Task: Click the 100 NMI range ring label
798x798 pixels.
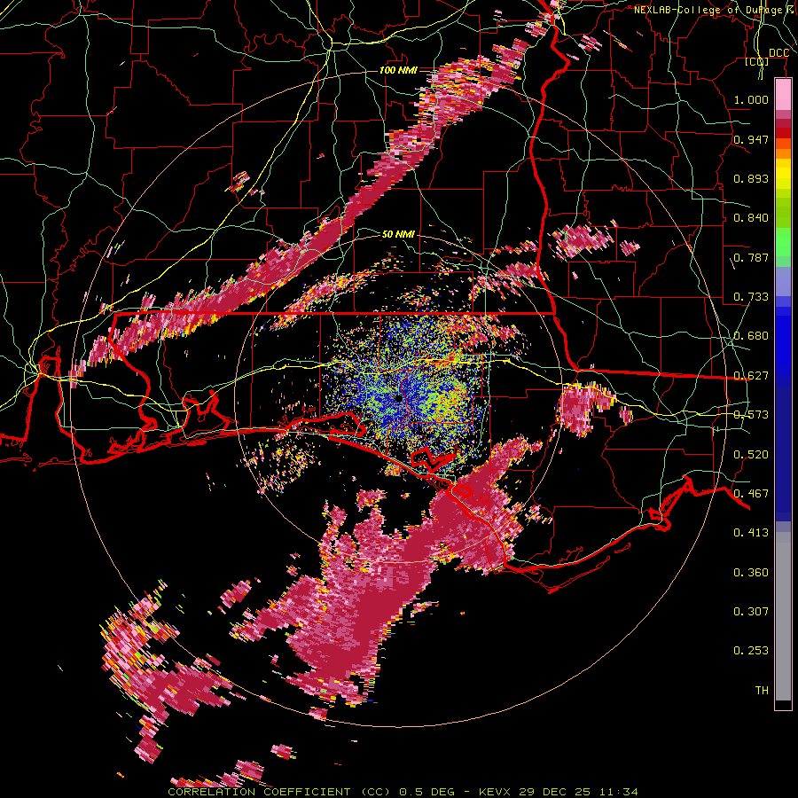Action: click(x=397, y=70)
